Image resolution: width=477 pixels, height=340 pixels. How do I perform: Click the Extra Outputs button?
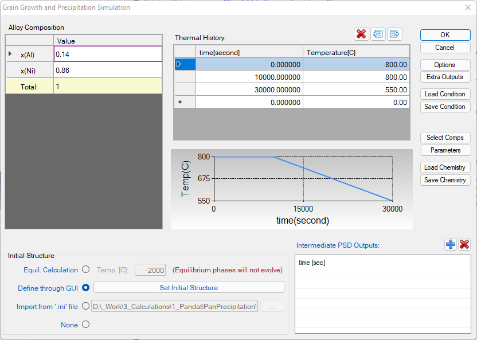tap(445, 77)
